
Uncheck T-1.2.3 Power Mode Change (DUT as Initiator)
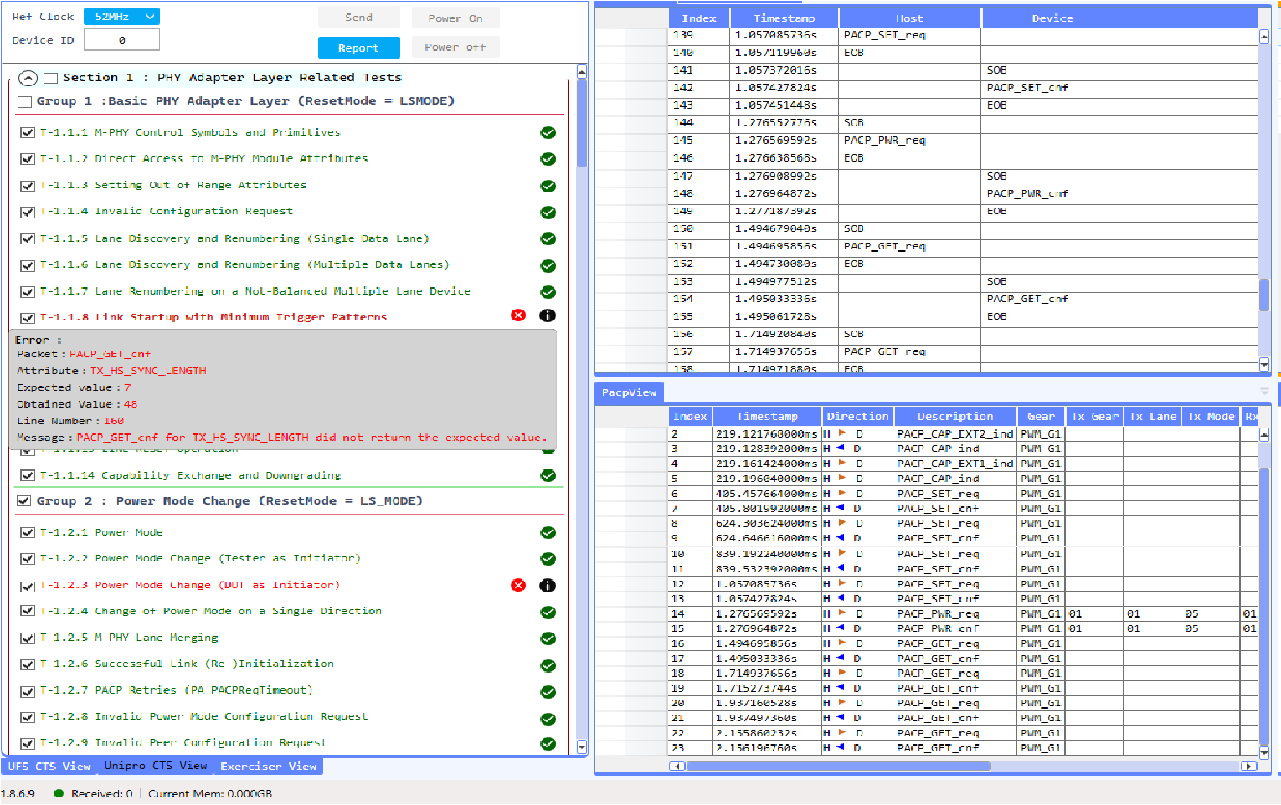28,586
